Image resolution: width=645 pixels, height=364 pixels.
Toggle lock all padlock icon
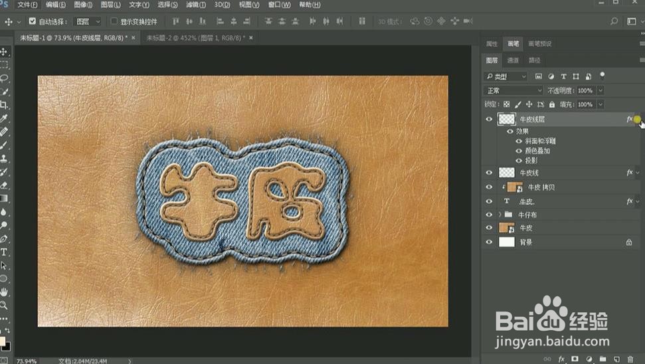tap(551, 104)
